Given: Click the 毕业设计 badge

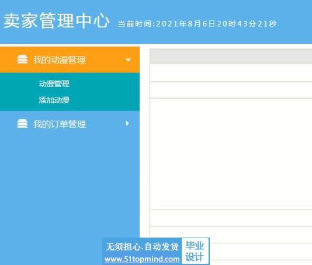Looking at the screenshot, I should (x=195, y=251).
